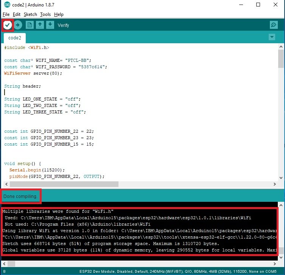Image resolution: width=285 pixels, height=275 pixels.
Task: Click the GPIO_PIN_NUMBER_23 = 23 line
Action: [x=49, y=138]
